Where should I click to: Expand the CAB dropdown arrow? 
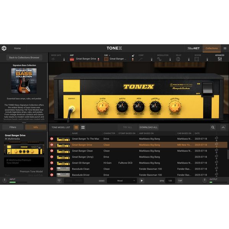[x=110, y=55]
